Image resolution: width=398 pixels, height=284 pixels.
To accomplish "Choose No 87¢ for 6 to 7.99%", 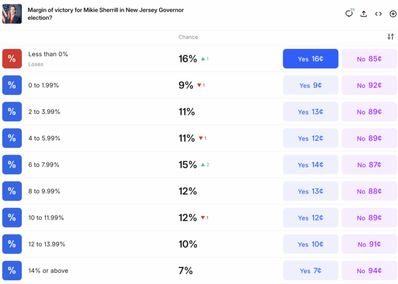I will pos(369,165).
